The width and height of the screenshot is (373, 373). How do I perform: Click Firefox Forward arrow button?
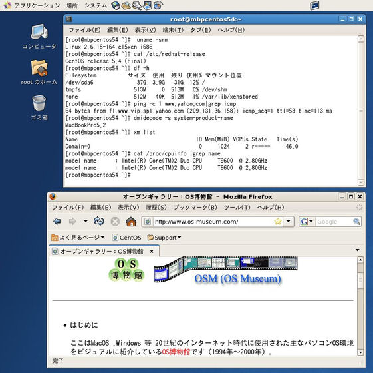tap(72, 222)
